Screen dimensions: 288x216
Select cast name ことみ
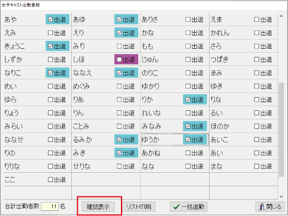point(81,126)
